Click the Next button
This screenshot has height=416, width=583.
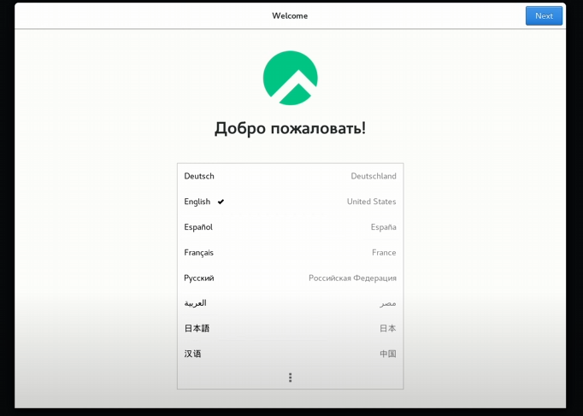coord(544,16)
